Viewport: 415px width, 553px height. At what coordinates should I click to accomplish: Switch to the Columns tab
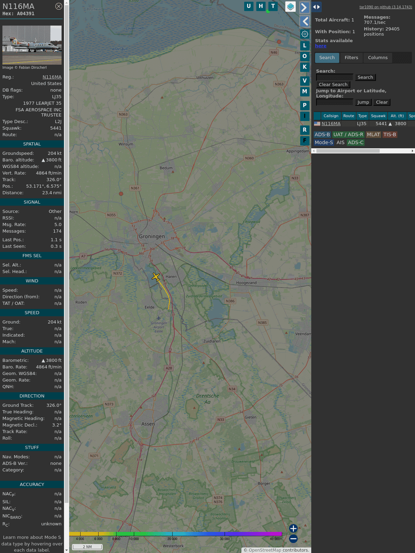pyautogui.click(x=378, y=58)
